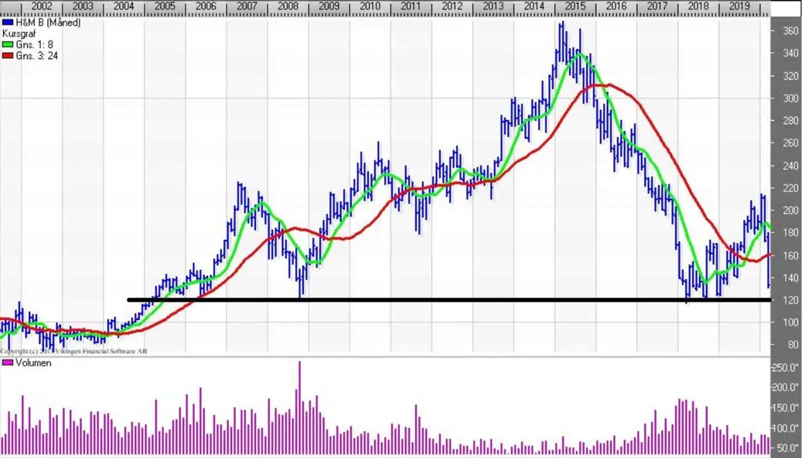
Task: Select the black horizontal support line at 120
Action: pyautogui.click(x=446, y=300)
